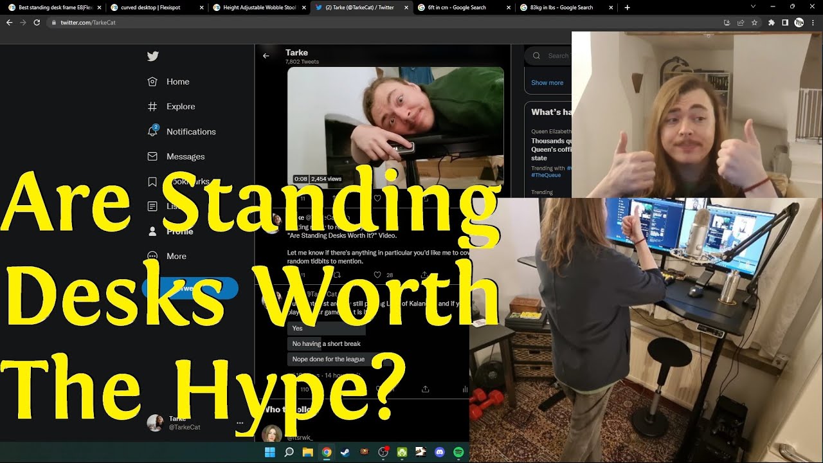This screenshot has width=823, height=463.
Task: Select No having a short break
Action: 326,343
